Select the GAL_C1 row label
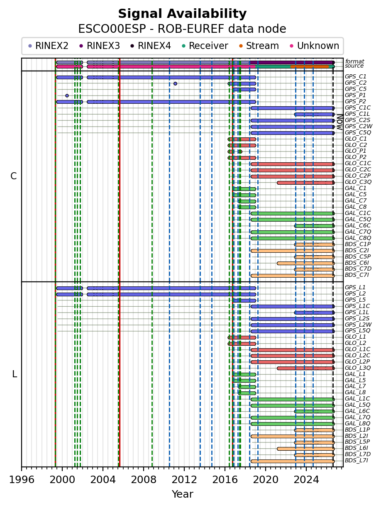Image resolution: width=381 pixels, height=508 pixels. click(356, 188)
